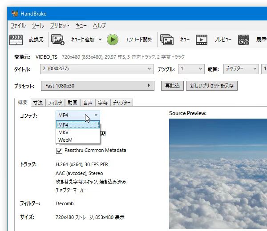267x231 pixels.
Task: Open the アングル dropdown
Action: point(191,69)
